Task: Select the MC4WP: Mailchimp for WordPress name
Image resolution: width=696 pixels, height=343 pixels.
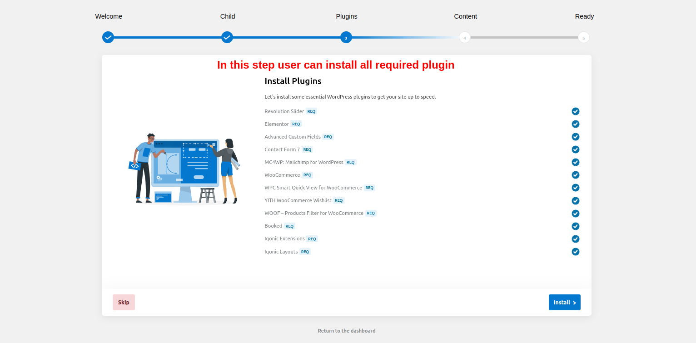Action: pyautogui.click(x=304, y=162)
